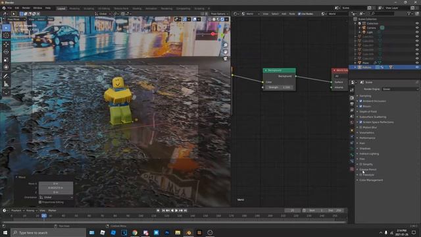Open the Render menu
421x237 pixels.
26,8
